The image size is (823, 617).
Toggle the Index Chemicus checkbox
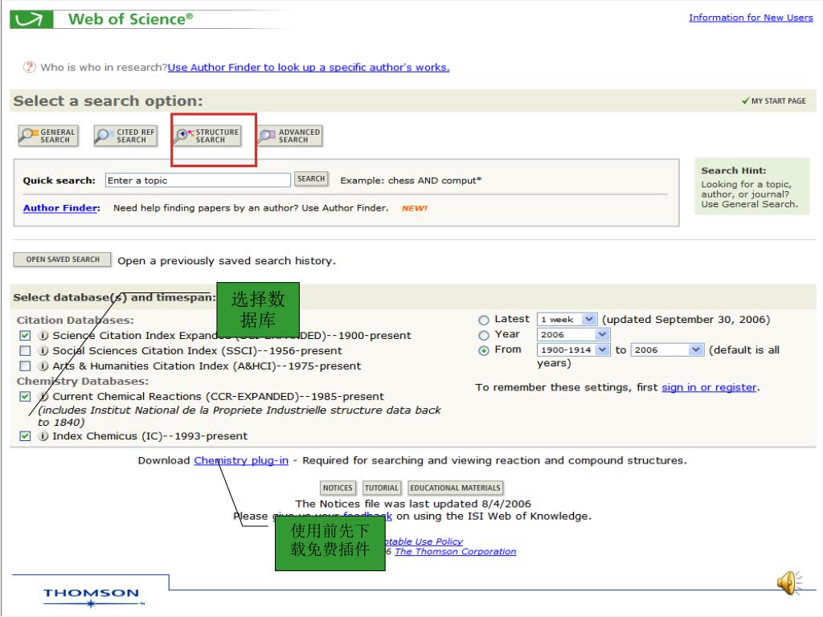(25, 436)
